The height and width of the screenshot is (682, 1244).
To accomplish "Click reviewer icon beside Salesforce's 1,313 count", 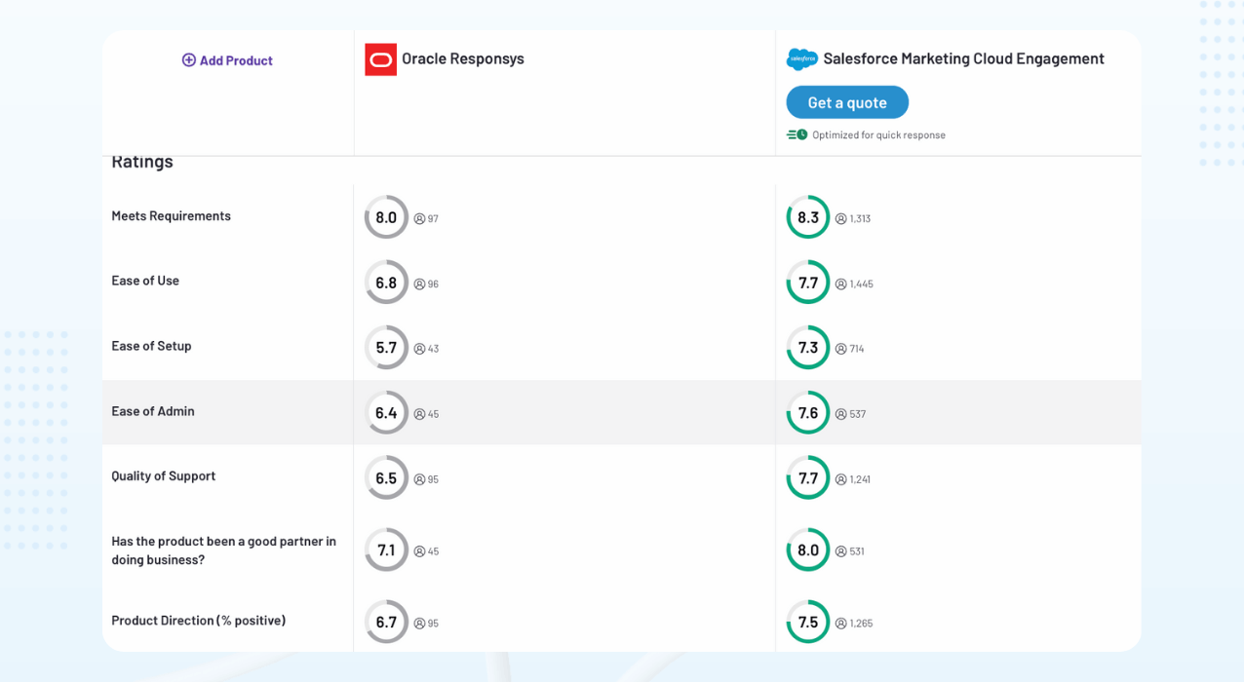I will [x=841, y=219].
